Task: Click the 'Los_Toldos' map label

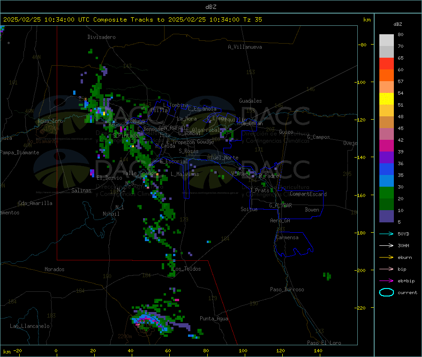Action: tap(187, 269)
